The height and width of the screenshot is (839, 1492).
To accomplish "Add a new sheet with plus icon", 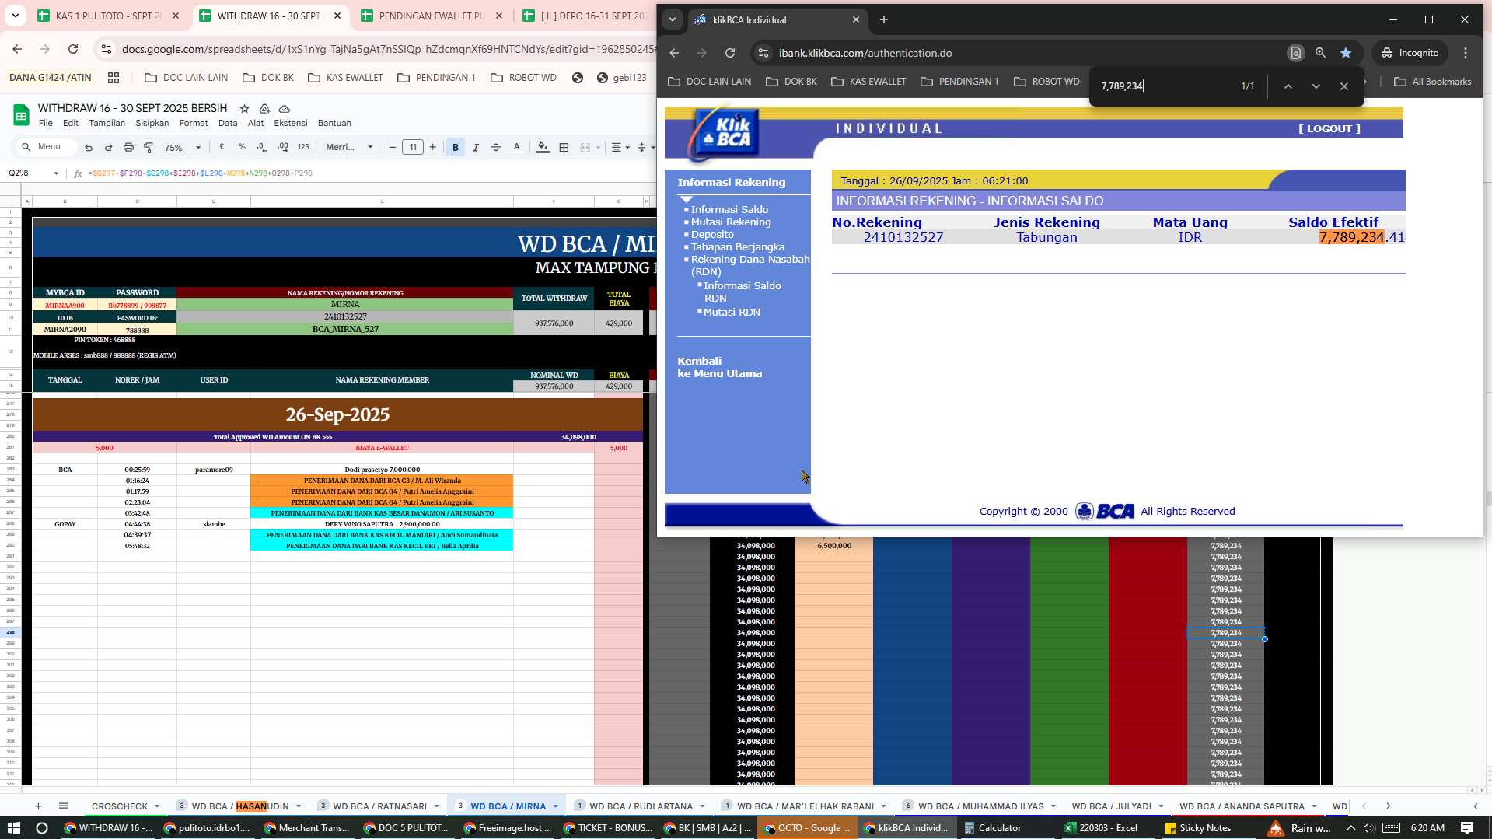I will (38, 806).
